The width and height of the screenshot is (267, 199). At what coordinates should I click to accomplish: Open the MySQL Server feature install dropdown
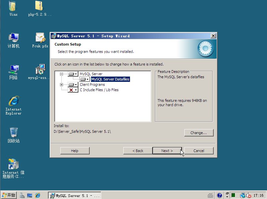(73, 74)
